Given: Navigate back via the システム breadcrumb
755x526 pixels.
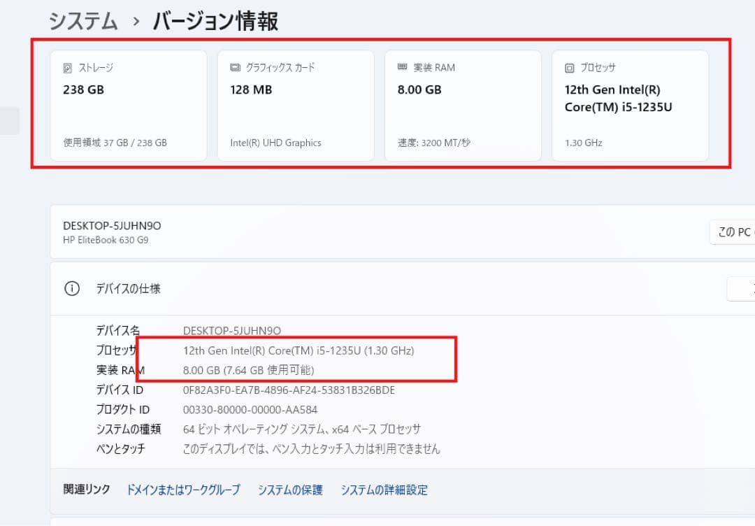Looking at the screenshot, I should (x=82, y=21).
